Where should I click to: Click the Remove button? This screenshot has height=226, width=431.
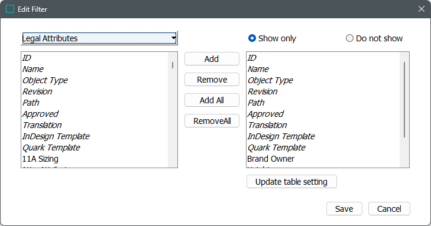pos(212,80)
